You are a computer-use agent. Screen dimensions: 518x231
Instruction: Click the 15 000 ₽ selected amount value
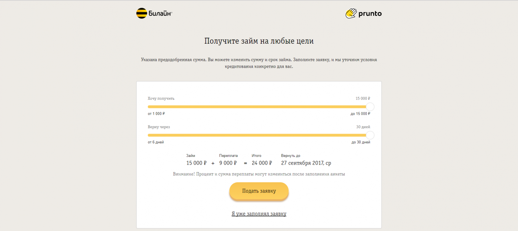tap(363, 98)
